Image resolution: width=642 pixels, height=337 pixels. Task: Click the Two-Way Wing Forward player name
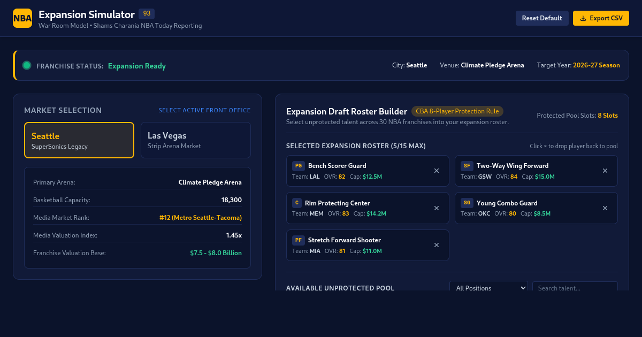click(x=513, y=166)
